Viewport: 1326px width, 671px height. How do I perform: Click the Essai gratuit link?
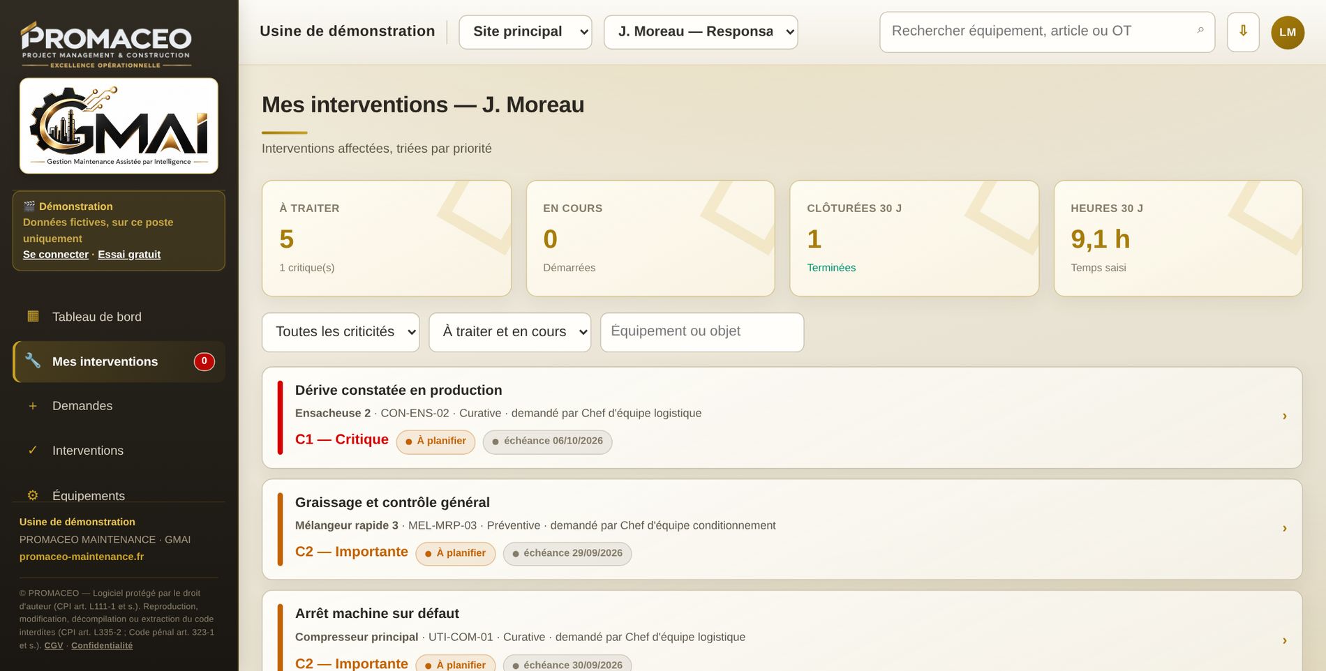[x=129, y=255]
